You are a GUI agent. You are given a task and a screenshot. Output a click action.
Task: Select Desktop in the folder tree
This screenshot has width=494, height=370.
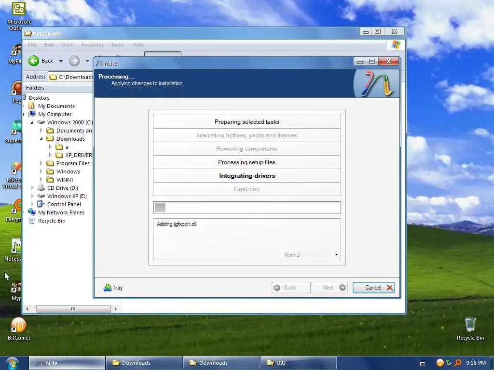click(x=39, y=98)
